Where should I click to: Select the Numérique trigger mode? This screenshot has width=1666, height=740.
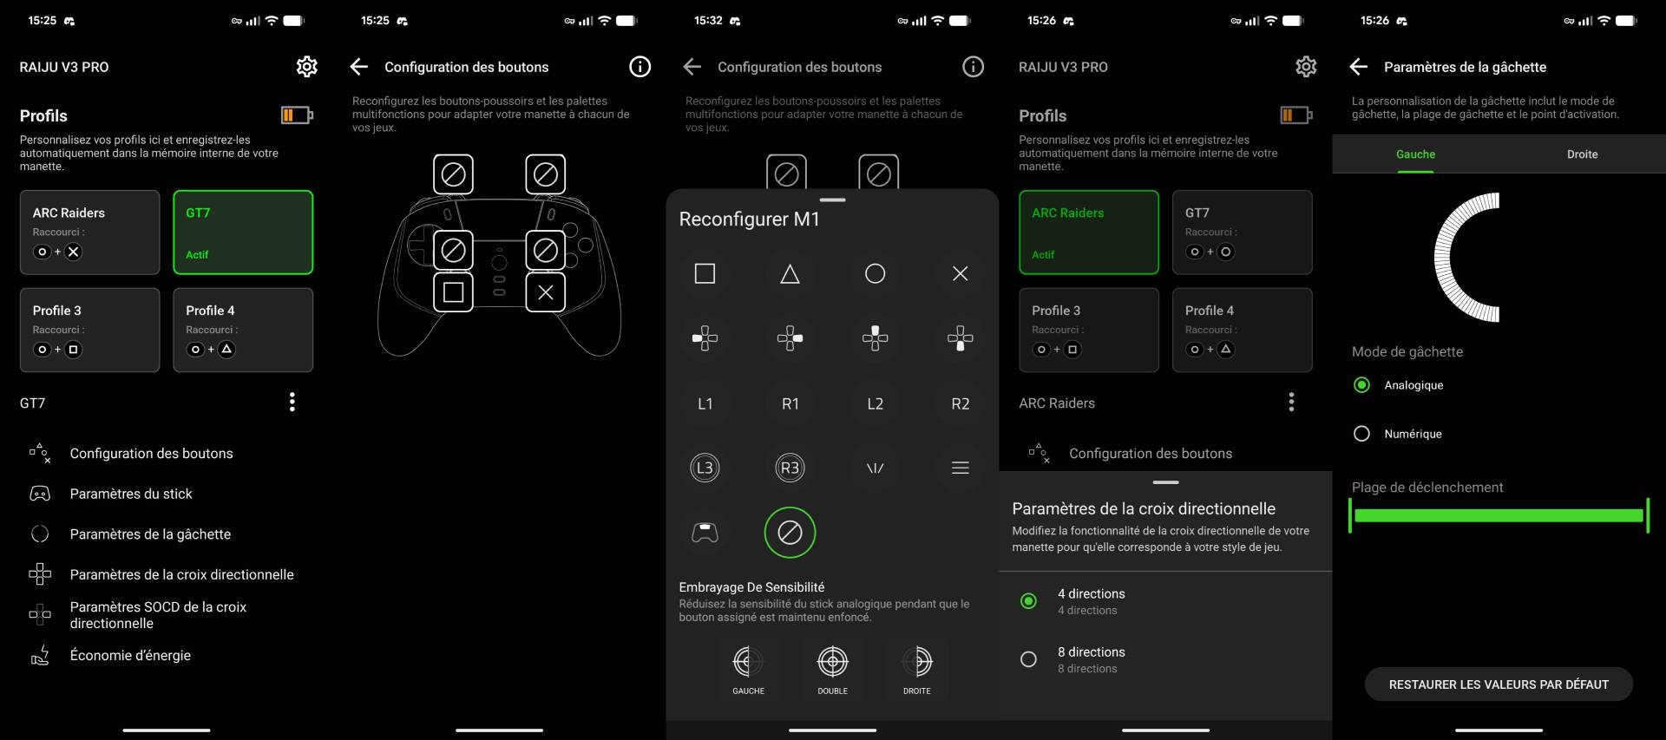point(1362,434)
